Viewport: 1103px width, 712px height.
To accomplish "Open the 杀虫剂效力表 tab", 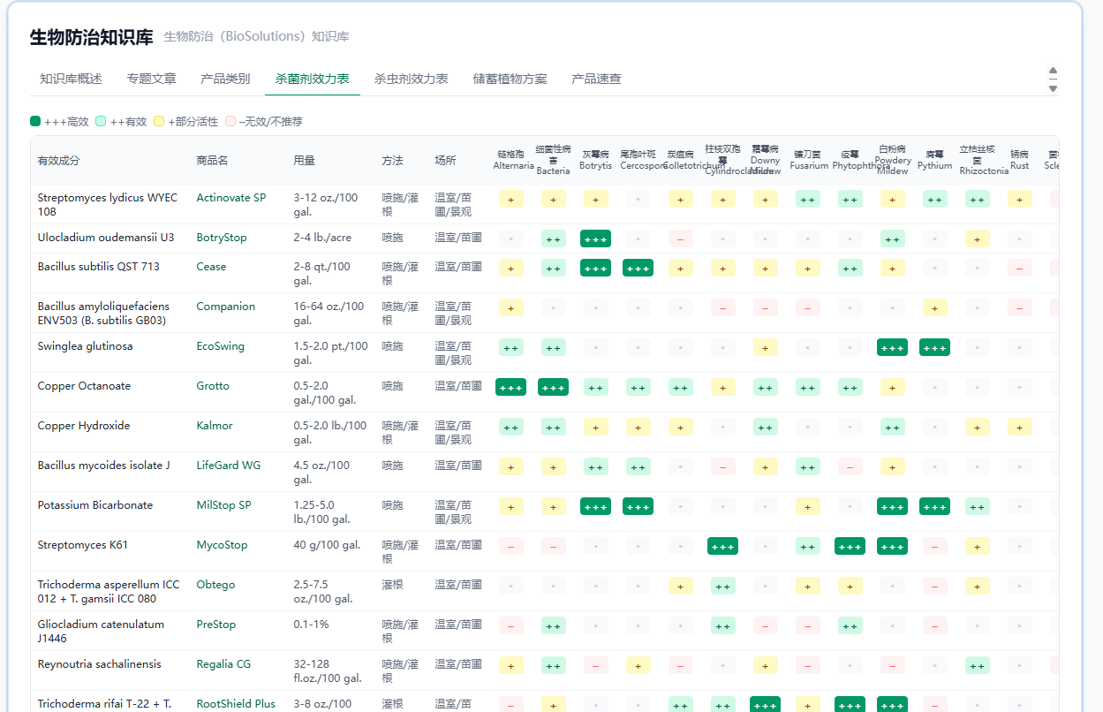I will click(x=411, y=79).
